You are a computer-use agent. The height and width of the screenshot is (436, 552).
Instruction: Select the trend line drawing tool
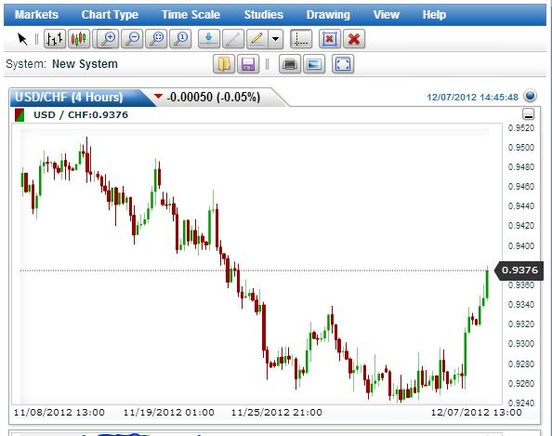tap(233, 39)
